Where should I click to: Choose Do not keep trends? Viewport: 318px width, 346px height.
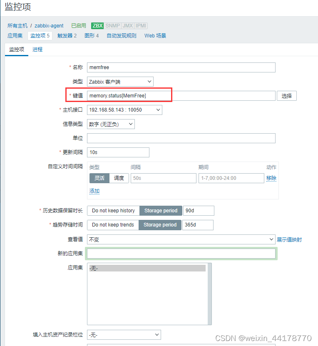click(113, 225)
